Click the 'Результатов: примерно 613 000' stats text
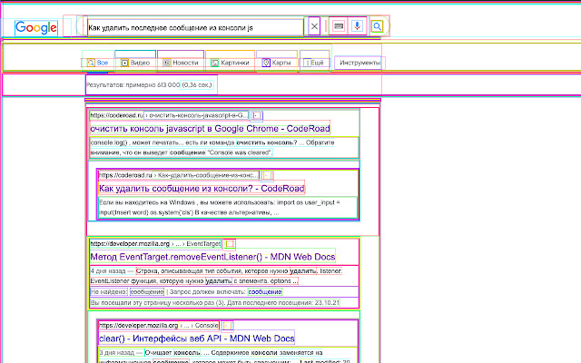 click(x=133, y=84)
